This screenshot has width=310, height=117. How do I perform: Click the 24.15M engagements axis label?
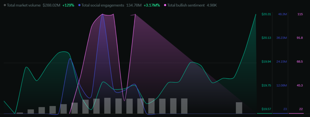pyautogui.click(x=282, y=62)
